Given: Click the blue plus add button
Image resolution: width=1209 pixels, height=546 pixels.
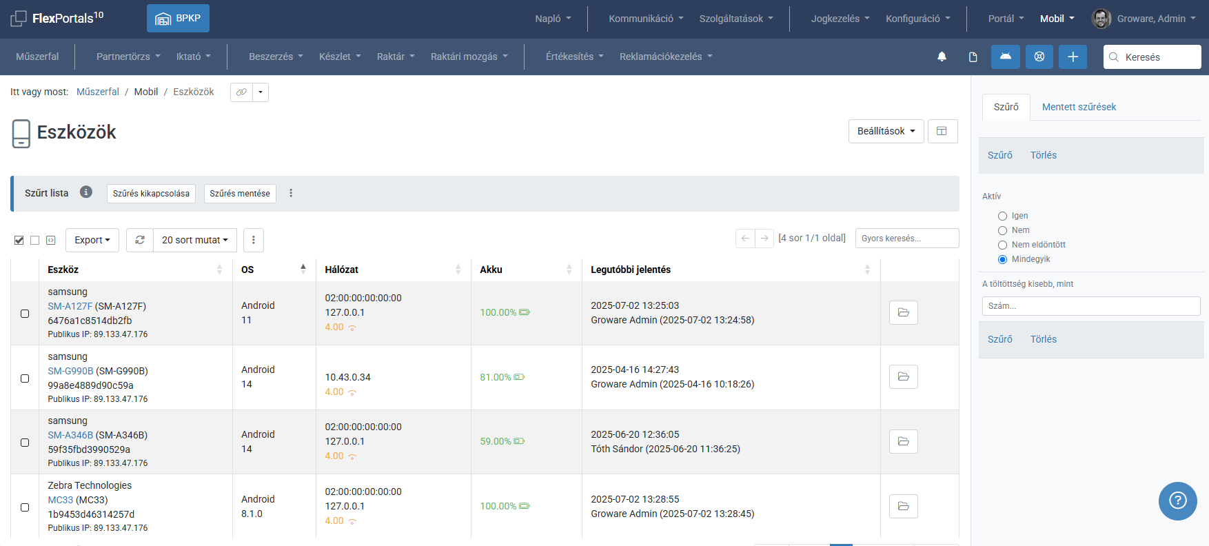Looking at the screenshot, I should (1073, 57).
